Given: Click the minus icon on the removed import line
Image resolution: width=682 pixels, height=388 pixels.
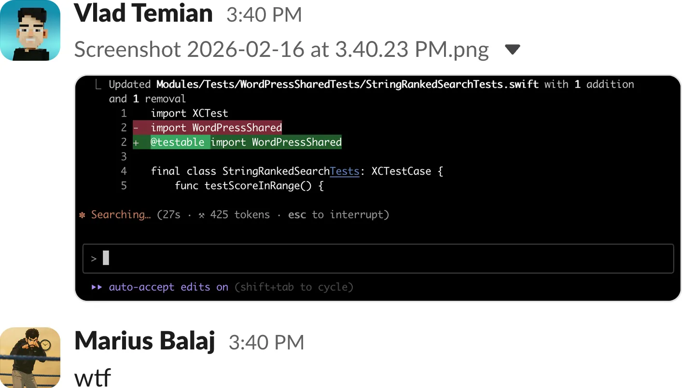Looking at the screenshot, I should point(136,128).
